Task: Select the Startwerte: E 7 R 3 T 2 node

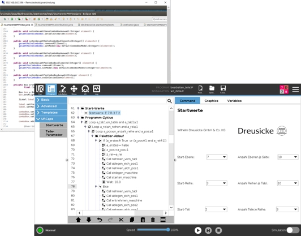Action: tap(105, 113)
